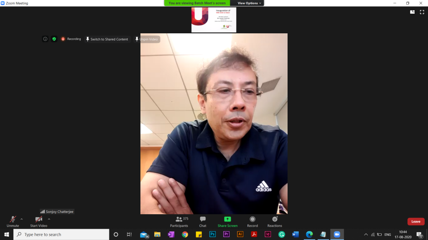Switch to Shared Content
The width and height of the screenshot is (428, 240).
(107, 39)
